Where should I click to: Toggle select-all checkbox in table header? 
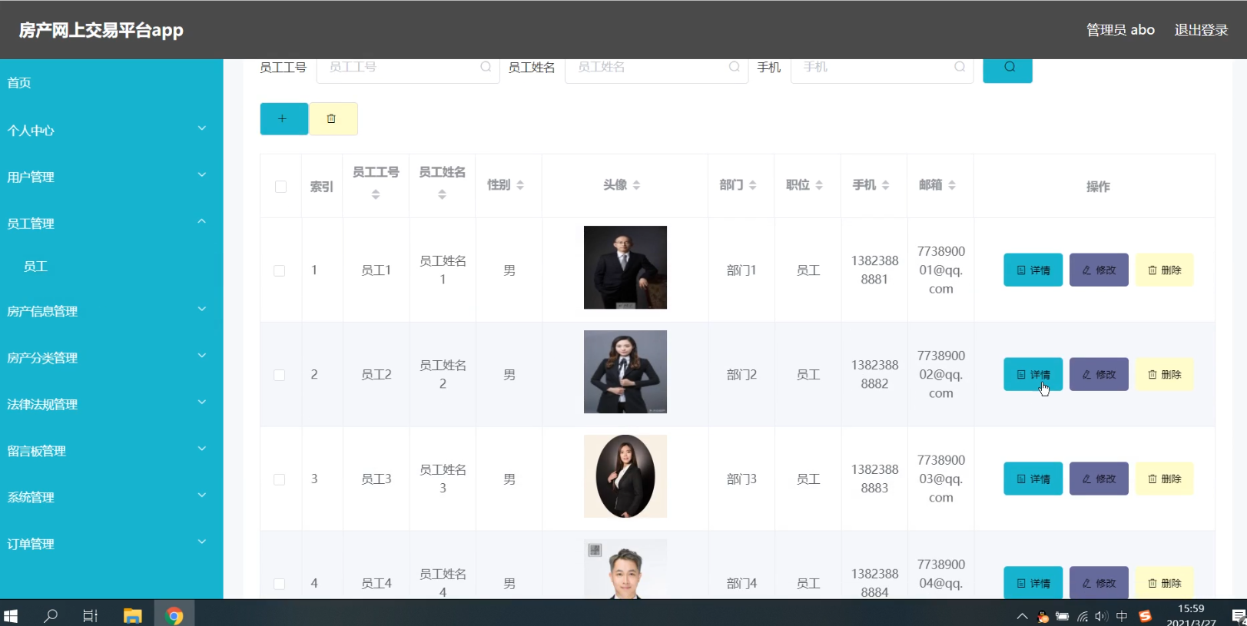click(280, 187)
